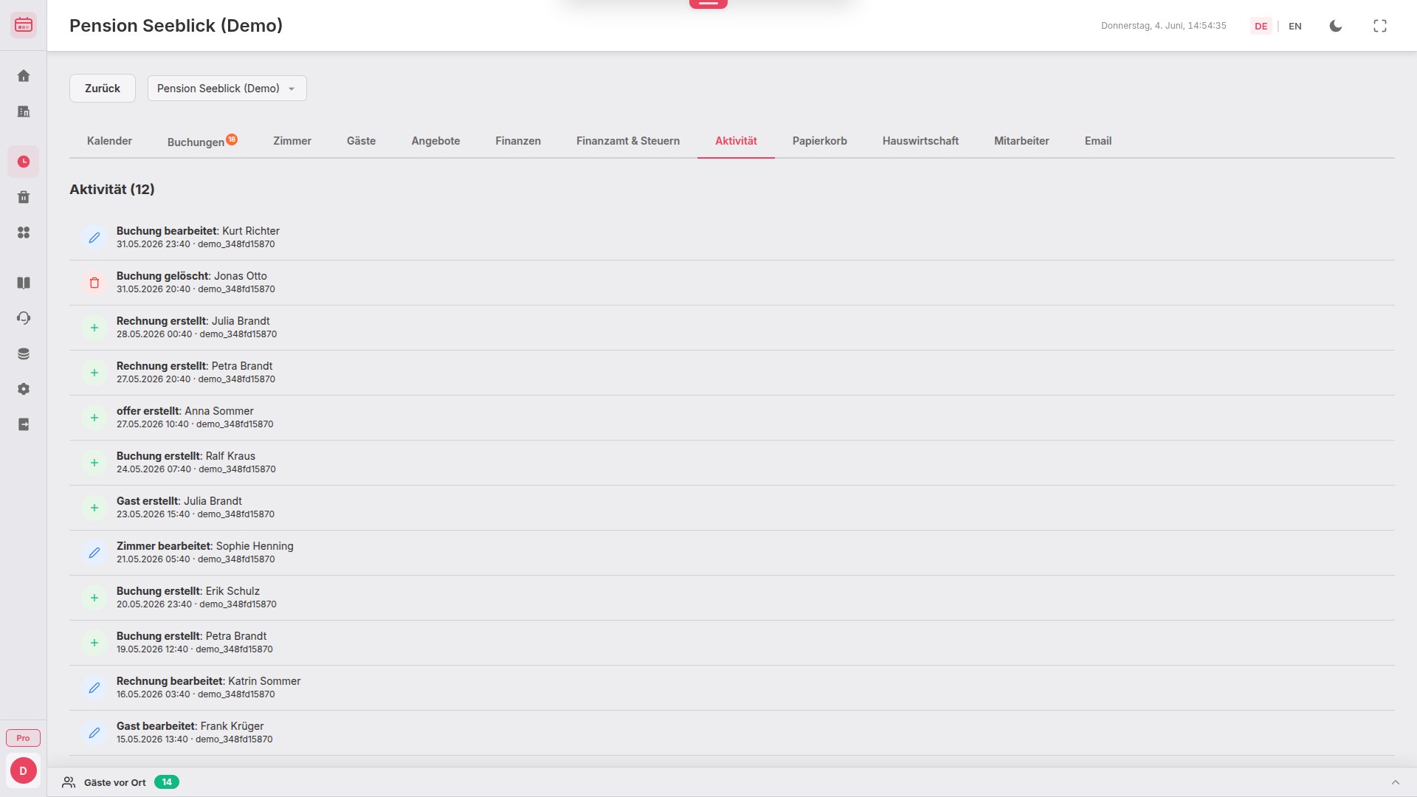Click pencil icon for Frank Krüger guest entry
The width and height of the screenshot is (1417, 797).
(94, 733)
